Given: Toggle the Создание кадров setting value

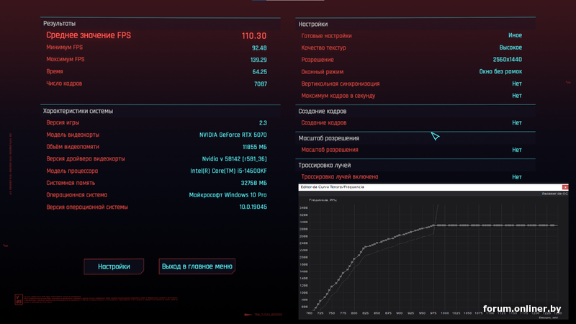Looking at the screenshot, I should coord(516,123).
